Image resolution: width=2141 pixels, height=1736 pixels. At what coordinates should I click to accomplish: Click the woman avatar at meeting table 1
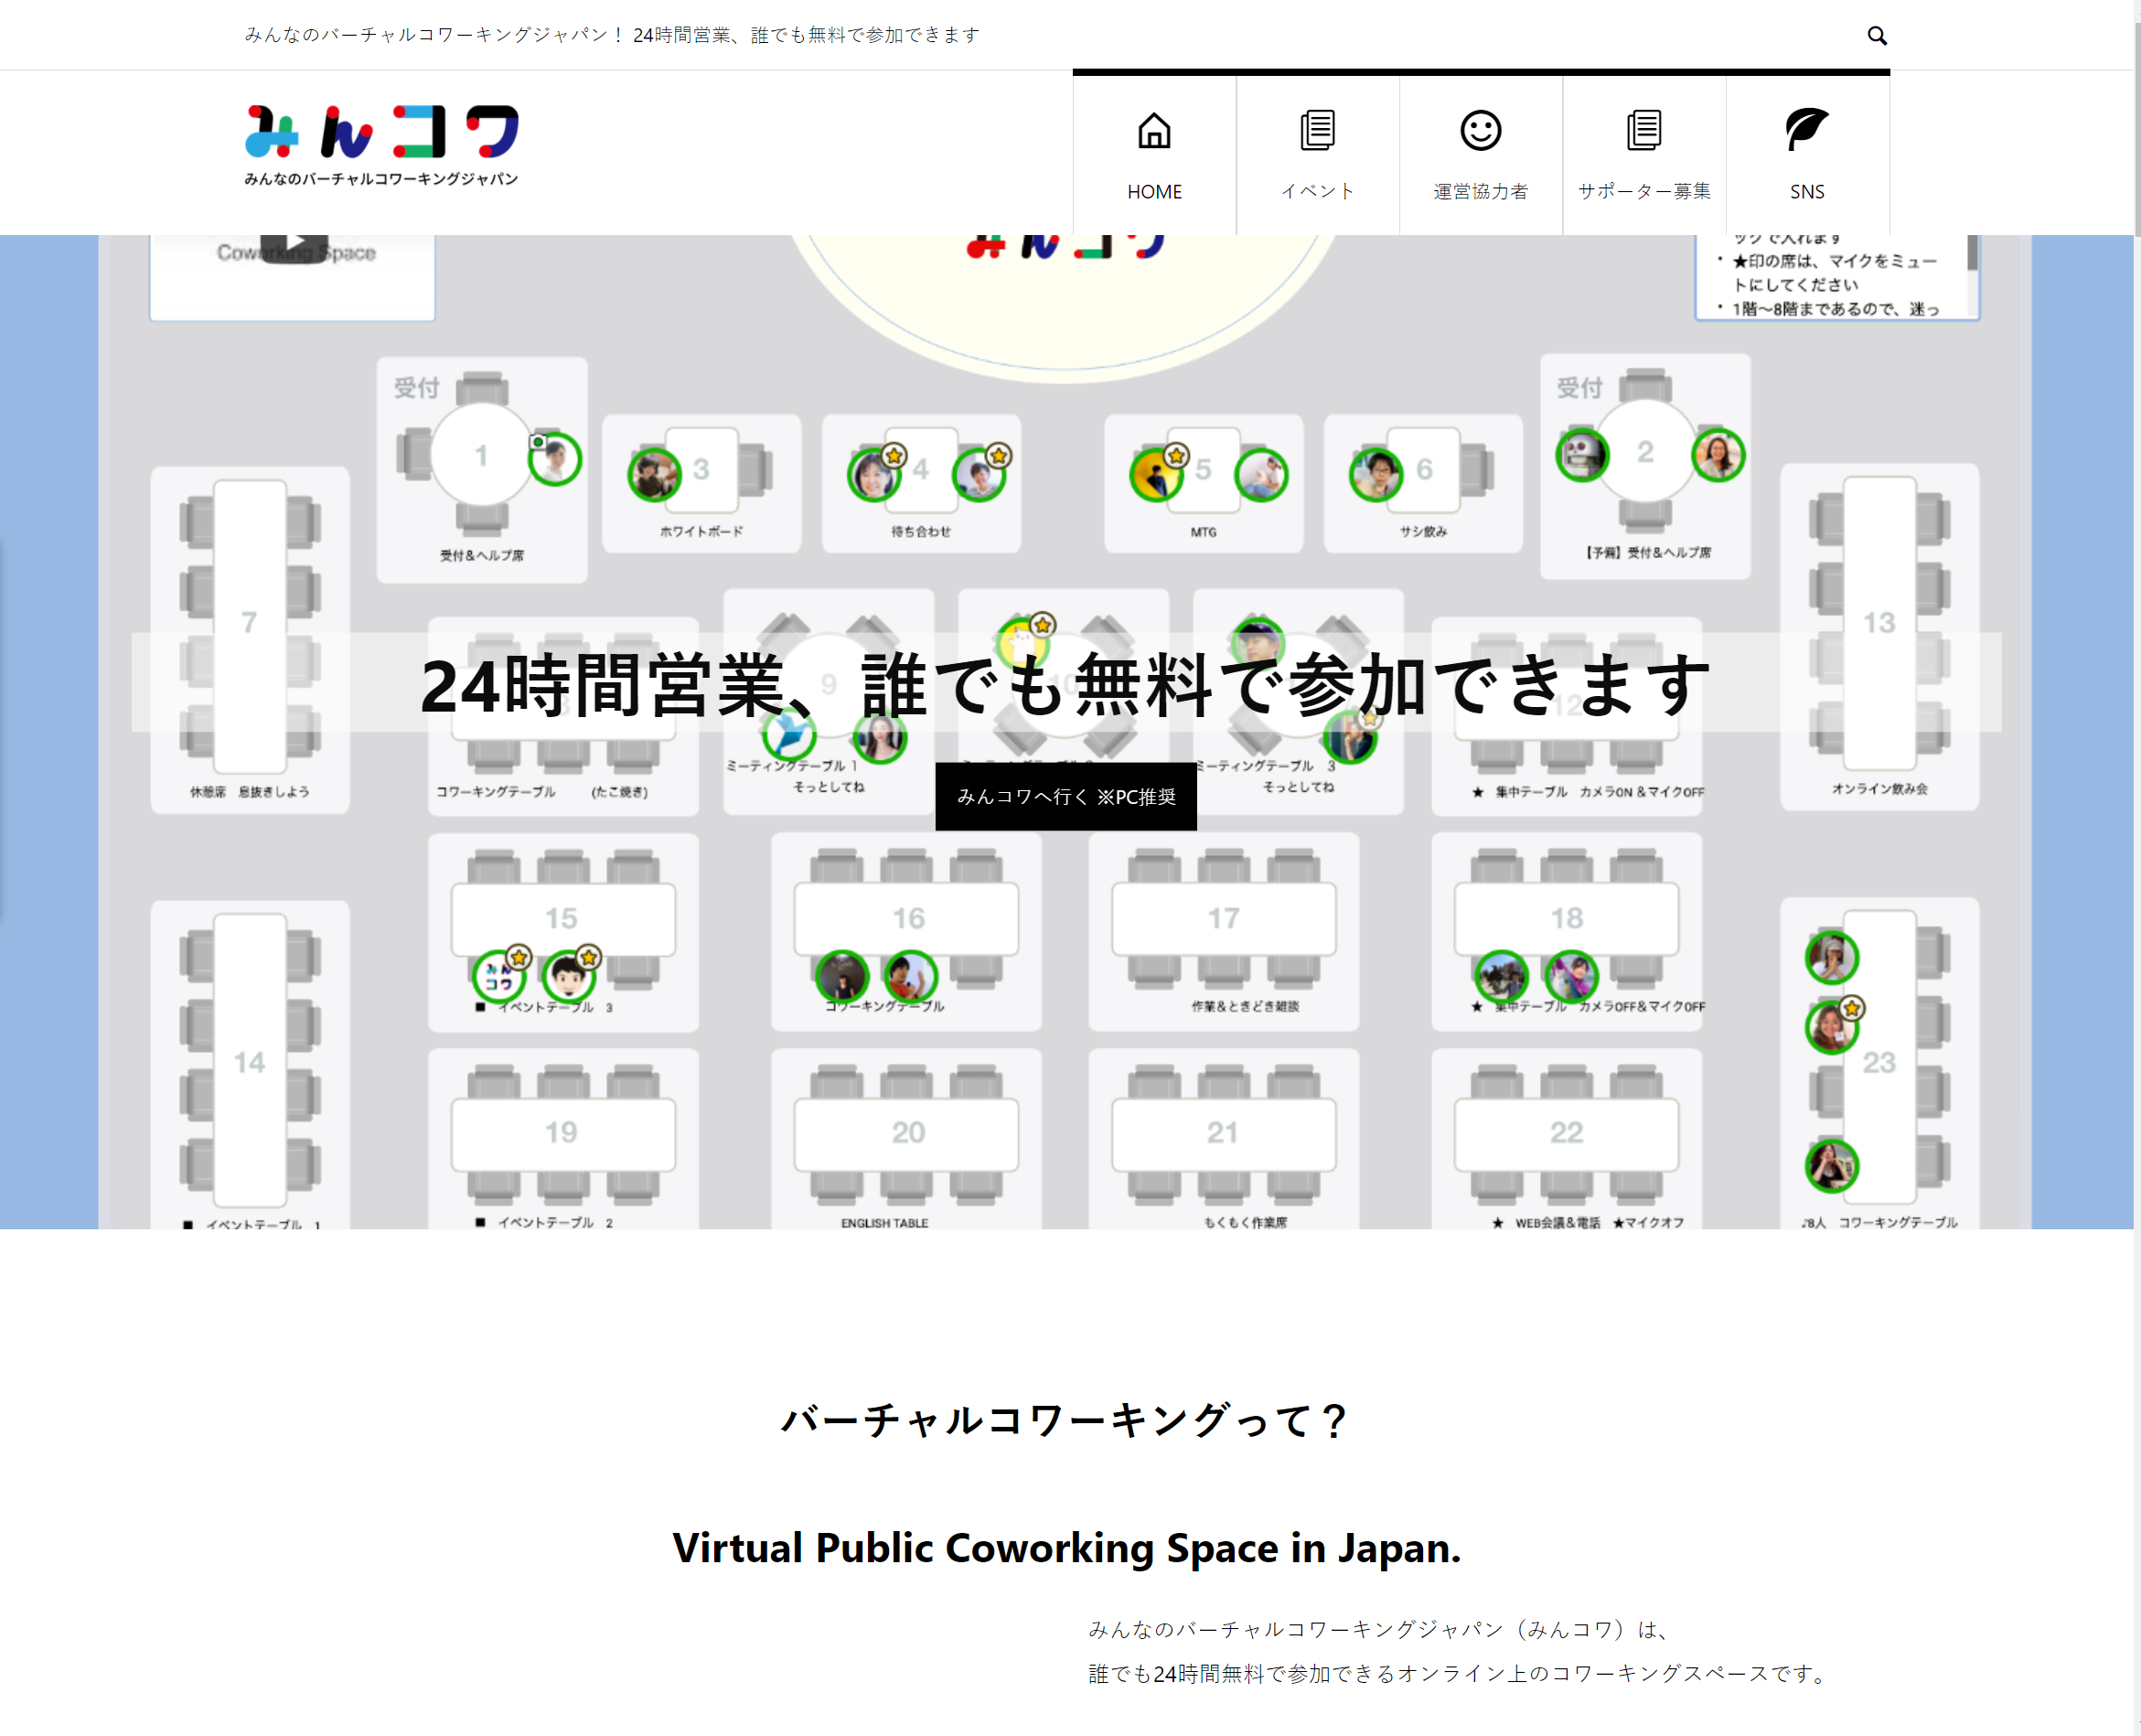coord(880,738)
